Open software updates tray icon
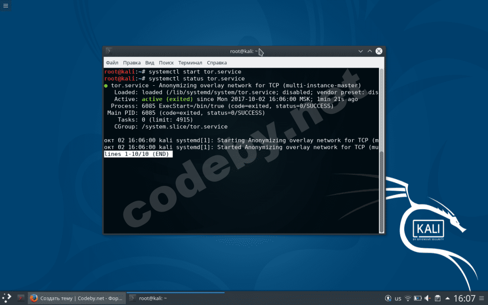The height and width of the screenshot is (305, 488). pyautogui.click(x=388, y=298)
